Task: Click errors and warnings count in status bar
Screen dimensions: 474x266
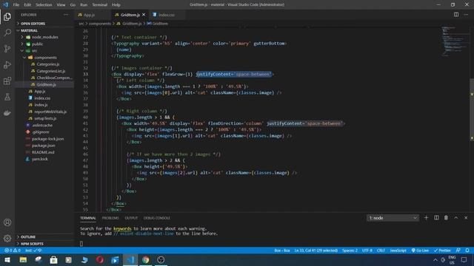Action: coord(13,250)
